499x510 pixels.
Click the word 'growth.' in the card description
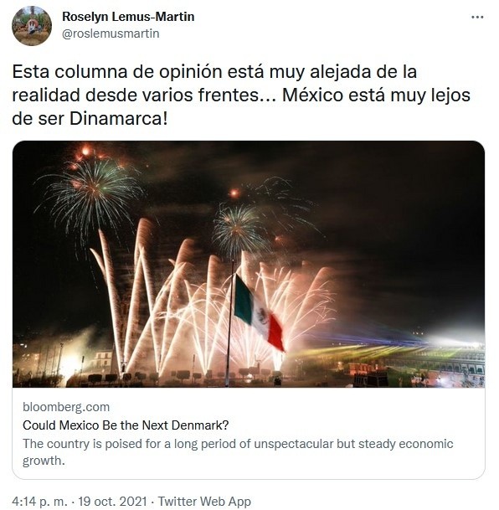pyautogui.click(x=44, y=461)
